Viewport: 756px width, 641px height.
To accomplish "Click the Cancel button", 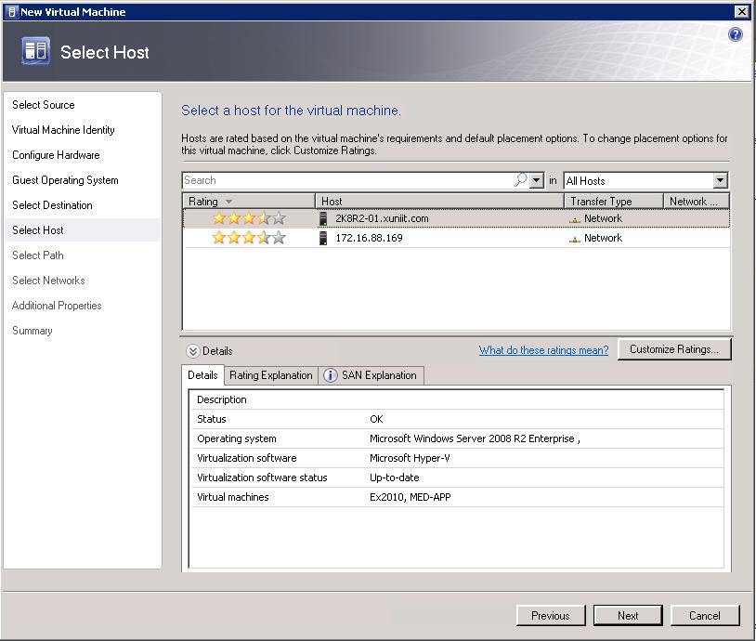I will (x=705, y=615).
